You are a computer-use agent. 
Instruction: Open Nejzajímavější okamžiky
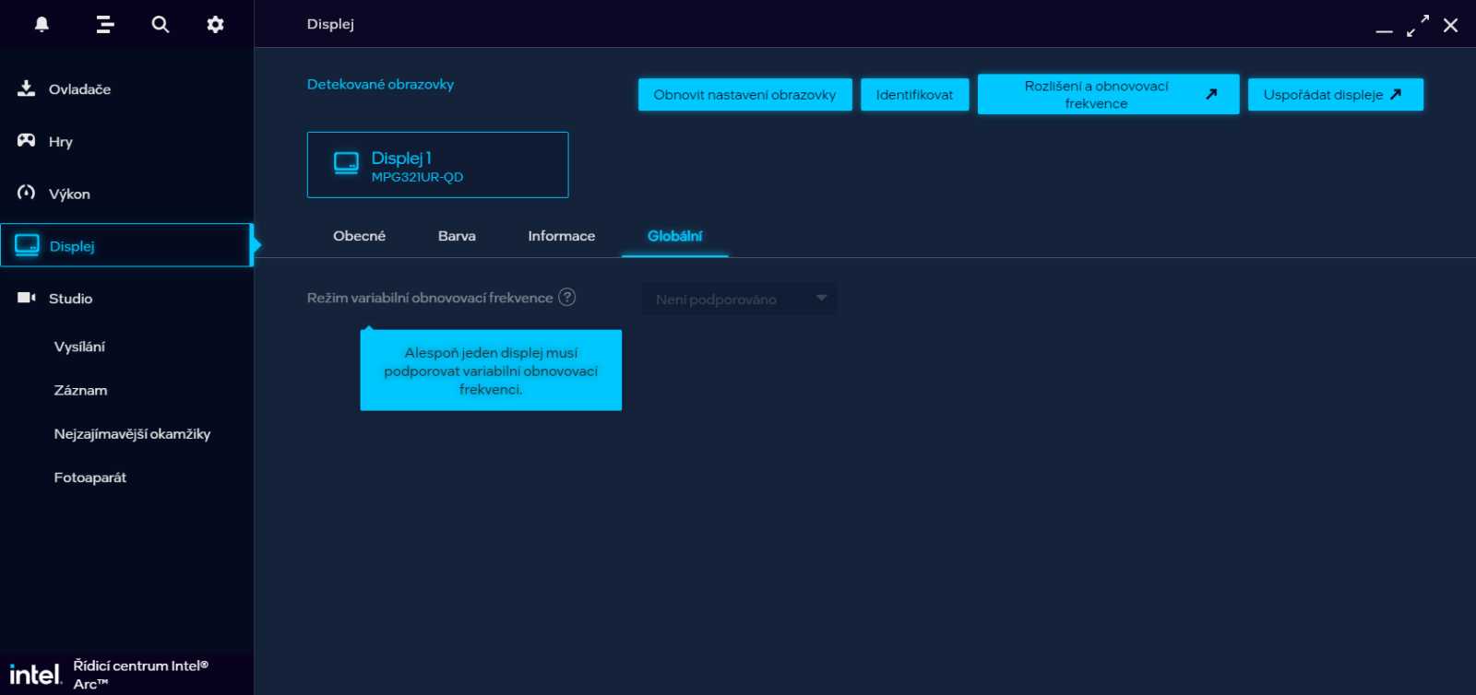tap(132, 434)
